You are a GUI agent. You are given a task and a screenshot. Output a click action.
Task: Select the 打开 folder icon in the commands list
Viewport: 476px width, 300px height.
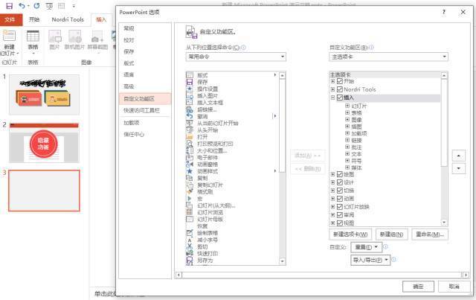point(190,137)
